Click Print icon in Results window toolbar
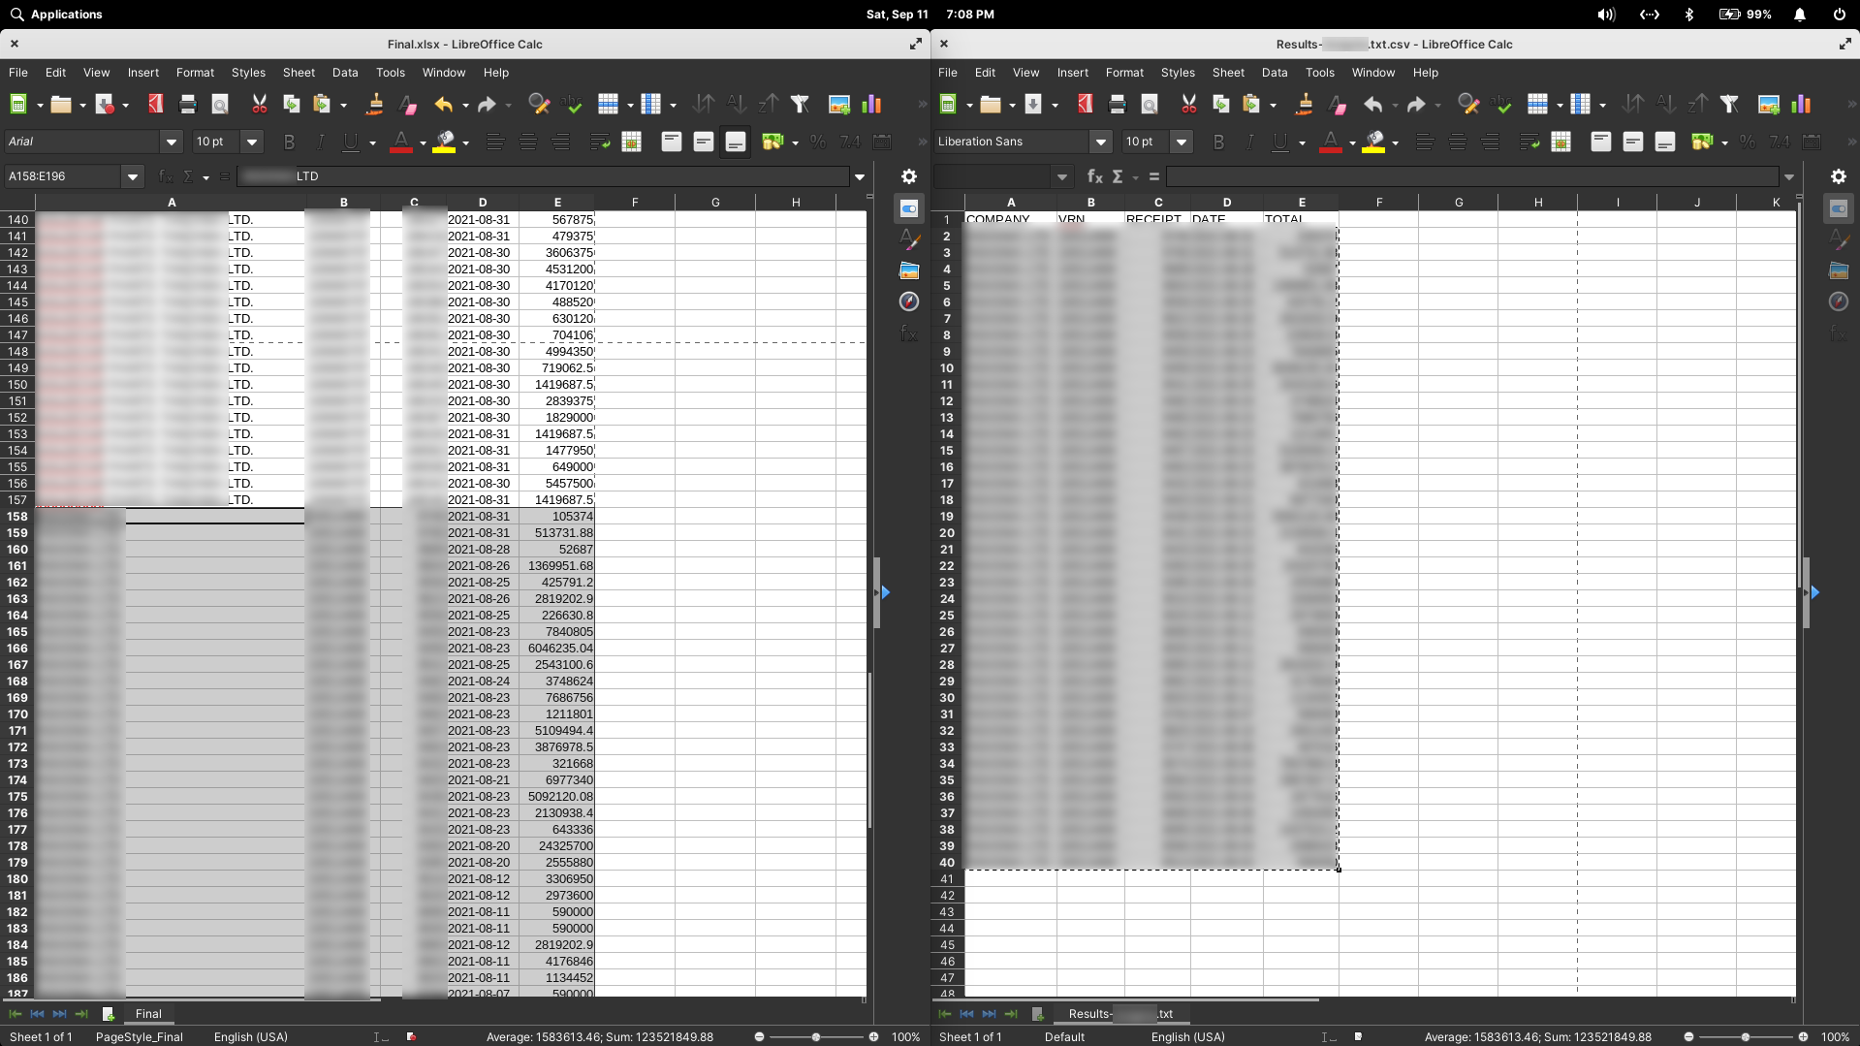 [x=1118, y=105]
